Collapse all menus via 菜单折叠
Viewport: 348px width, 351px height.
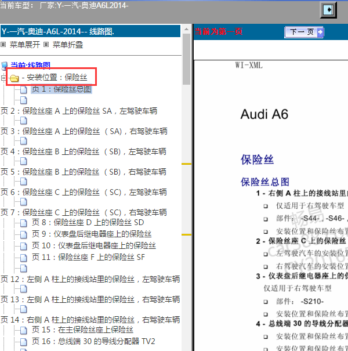click(x=68, y=45)
